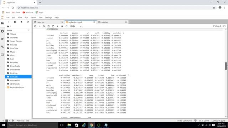Open the Edit menu

14,17
